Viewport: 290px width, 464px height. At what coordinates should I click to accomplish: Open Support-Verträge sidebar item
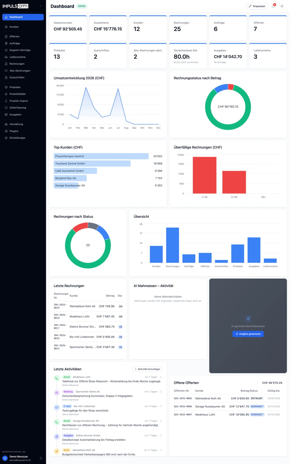click(x=23, y=50)
